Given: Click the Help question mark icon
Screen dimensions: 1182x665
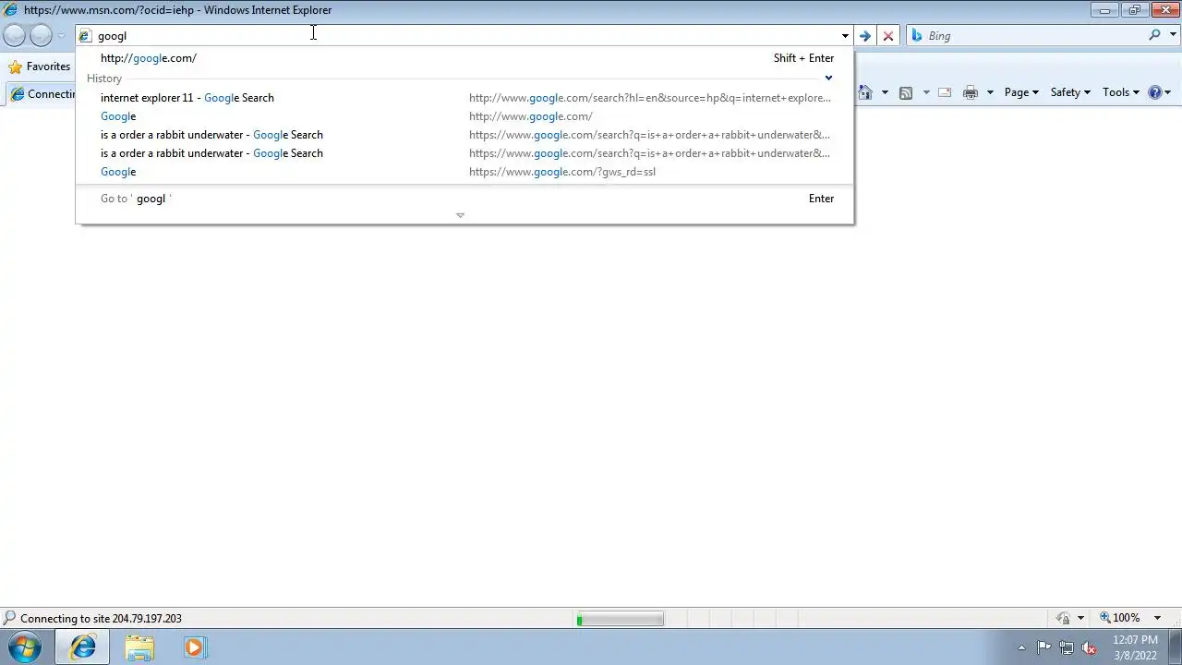Looking at the screenshot, I should (1154, 92).
